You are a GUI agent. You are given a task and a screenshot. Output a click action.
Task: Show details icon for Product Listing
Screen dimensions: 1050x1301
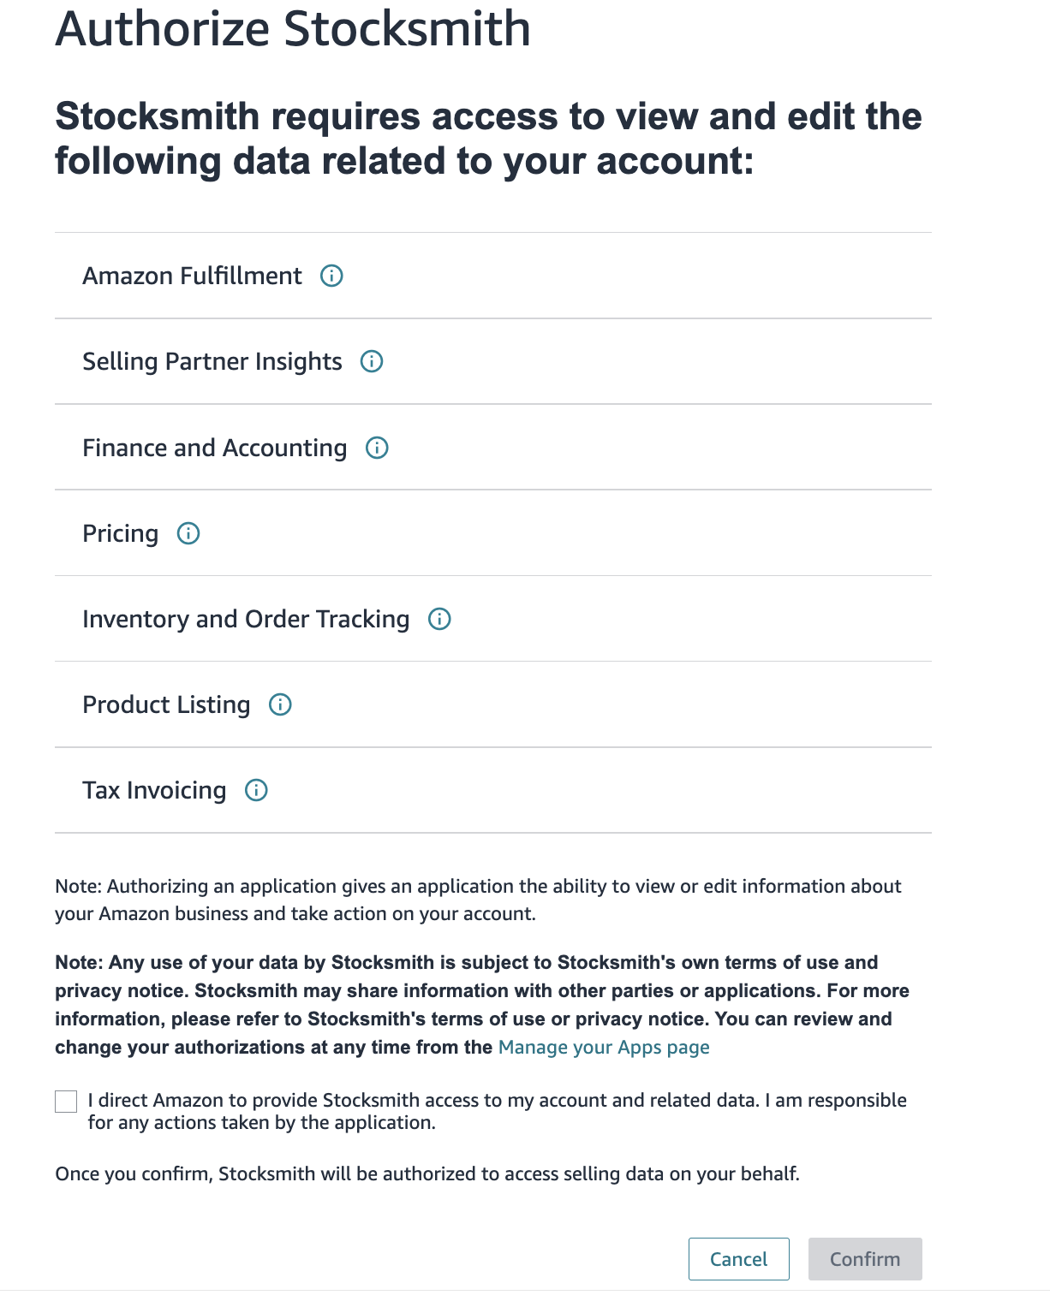click(280, 704)
